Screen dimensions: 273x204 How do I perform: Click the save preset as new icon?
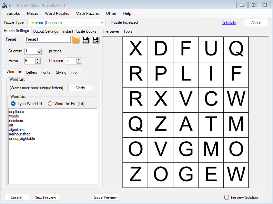[x=95, y=40]
